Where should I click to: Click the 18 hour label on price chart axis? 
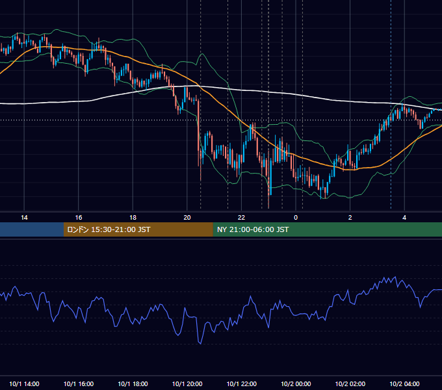coord(133,218)
